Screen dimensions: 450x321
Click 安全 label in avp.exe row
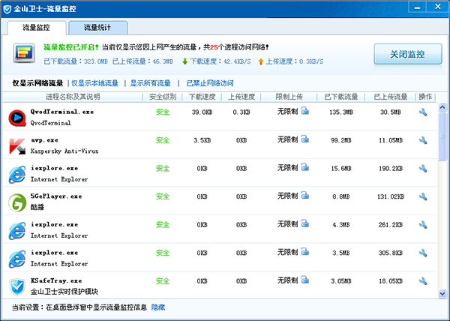[x=163, y=140]
